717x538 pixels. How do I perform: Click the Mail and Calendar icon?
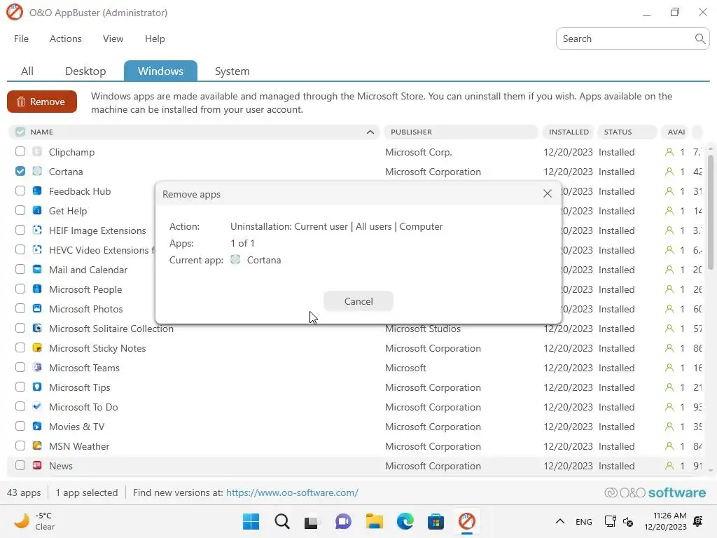click(x=37, y=270)
